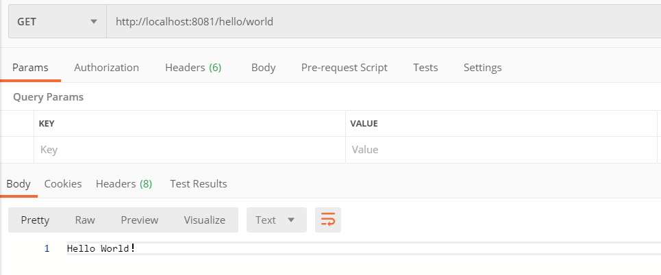This screenshot has width=661, height=275.
Task: Click the Value input cell
Action: coord(501,150)
